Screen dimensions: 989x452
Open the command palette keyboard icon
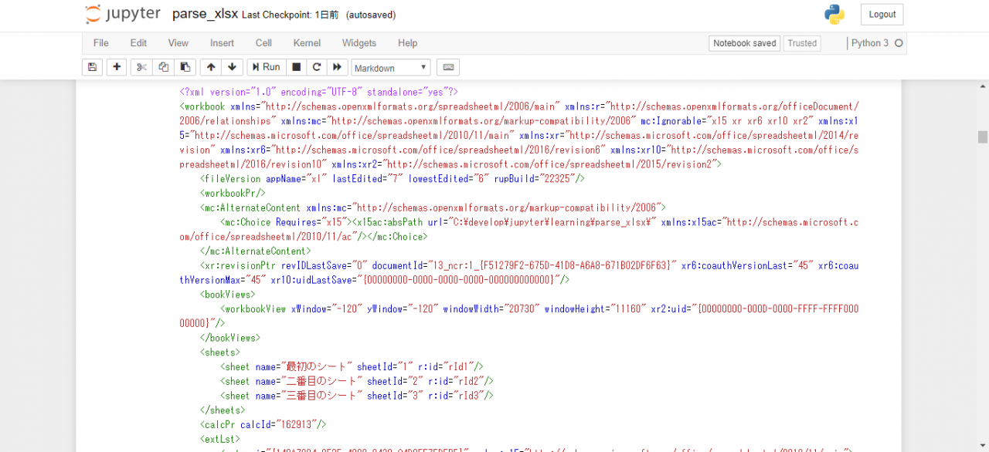click(448, 67)
